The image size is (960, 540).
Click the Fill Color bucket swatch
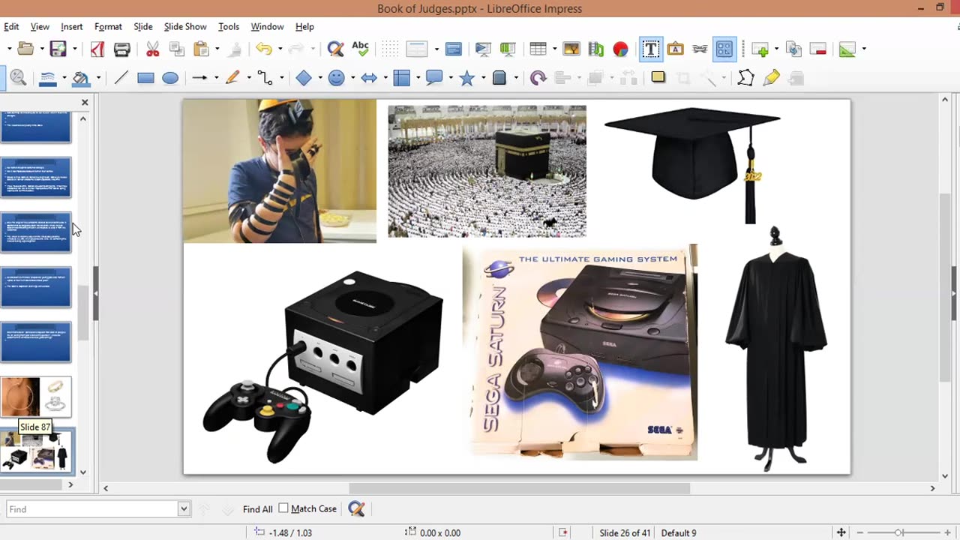[81, 77]
